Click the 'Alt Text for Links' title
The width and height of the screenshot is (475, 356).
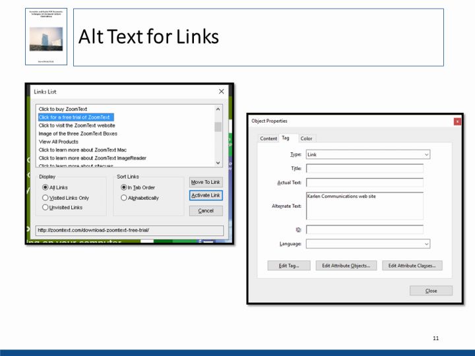(x=148, y=37)
